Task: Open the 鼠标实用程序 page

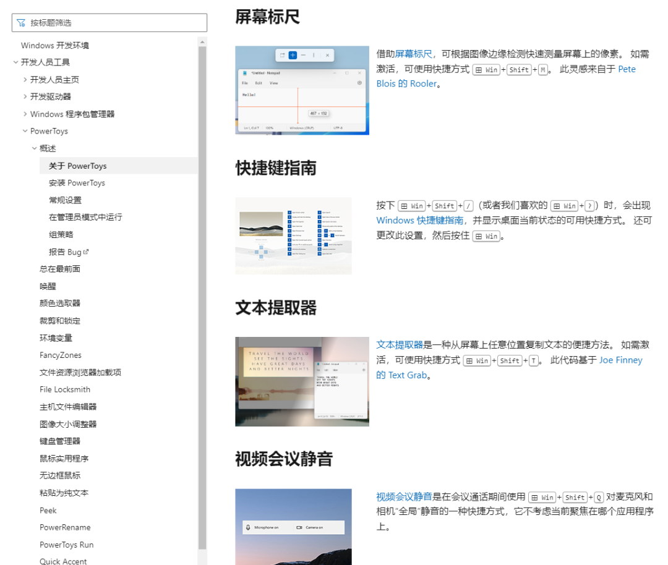Action: pyautogui.click(x=64, y=459)
